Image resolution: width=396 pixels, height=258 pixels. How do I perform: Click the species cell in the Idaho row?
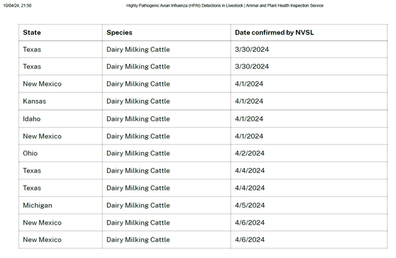coord(167,118)
